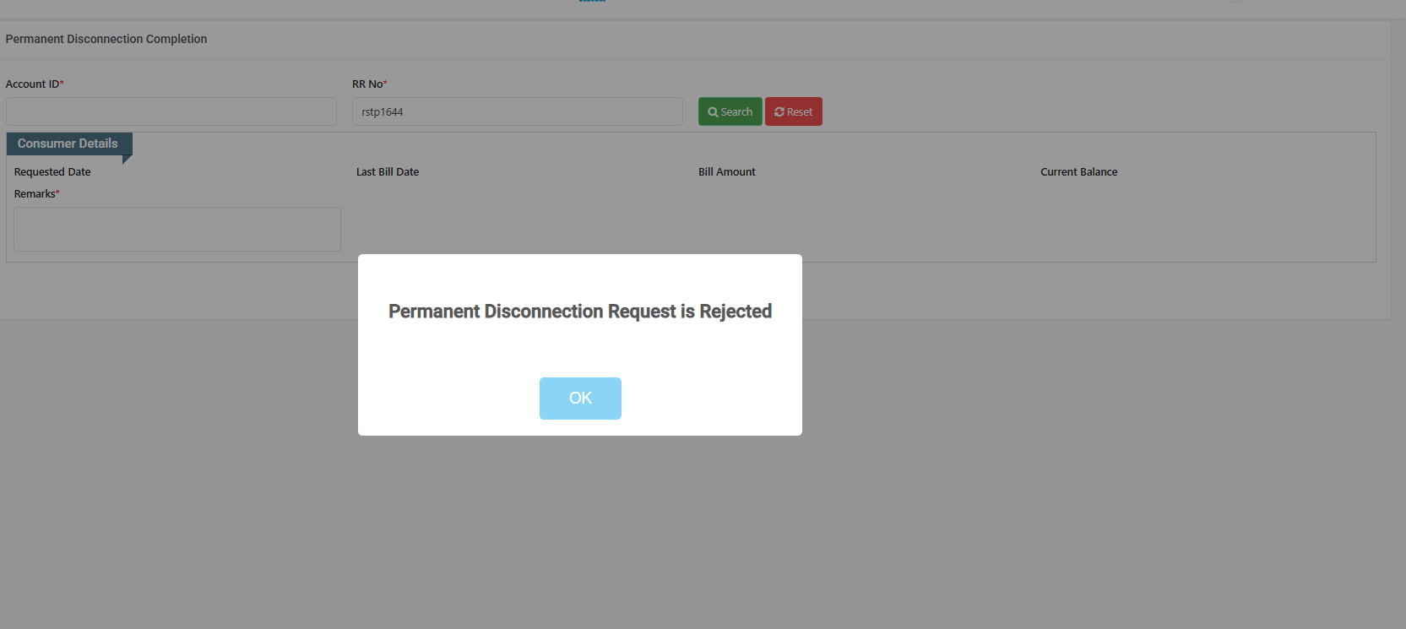This screenshot has width=1406, height=629.
Task: Click the RR No field containing rstp1644
Action: coord(517,111)
